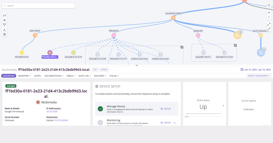The width and height of the screenshot is (273, 143).
Task: Zoom in the map with plus button
Action: click(269, 13)
